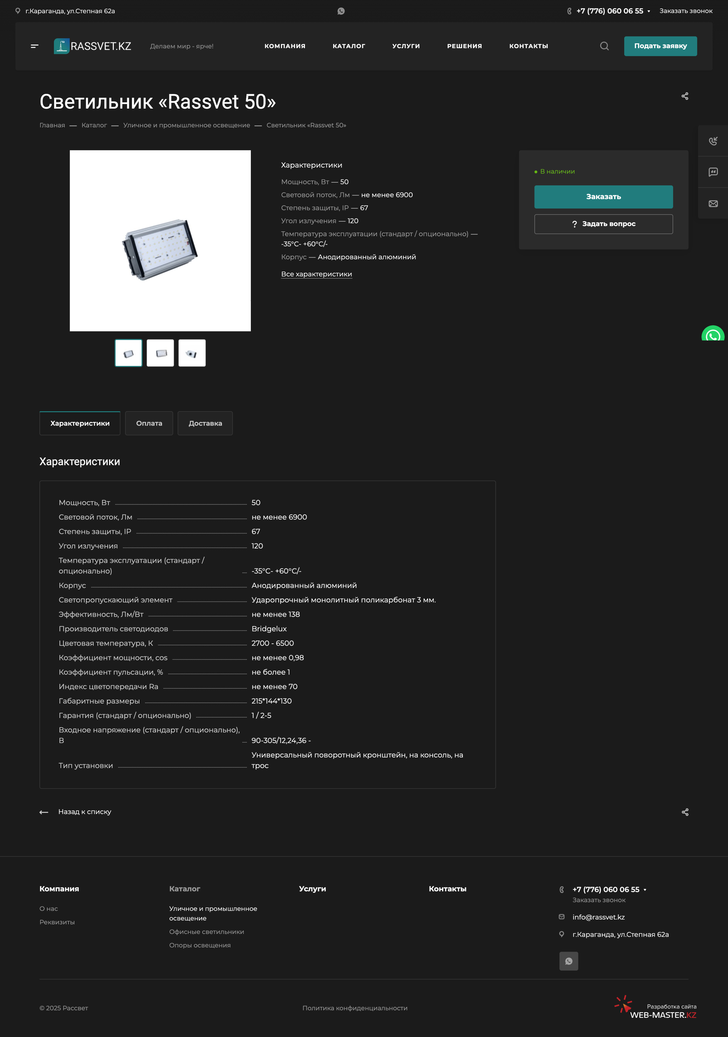
Task: Open the main product image
Action: [160, 241]
